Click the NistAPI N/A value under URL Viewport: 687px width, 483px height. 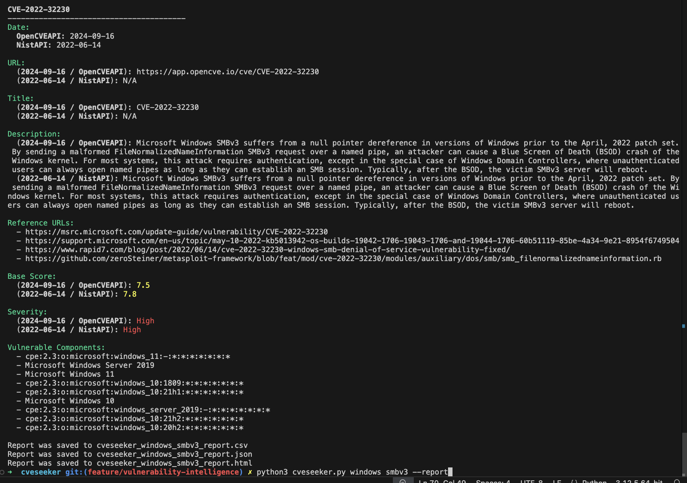[x=129, y=80]
